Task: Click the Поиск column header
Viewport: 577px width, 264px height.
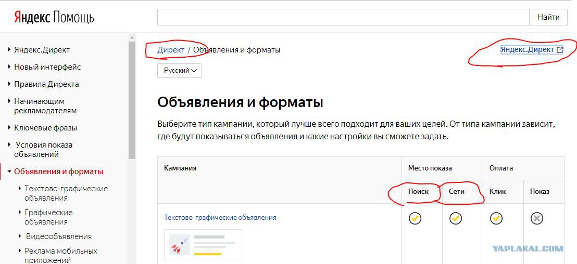Action: (x=418, y=191)
